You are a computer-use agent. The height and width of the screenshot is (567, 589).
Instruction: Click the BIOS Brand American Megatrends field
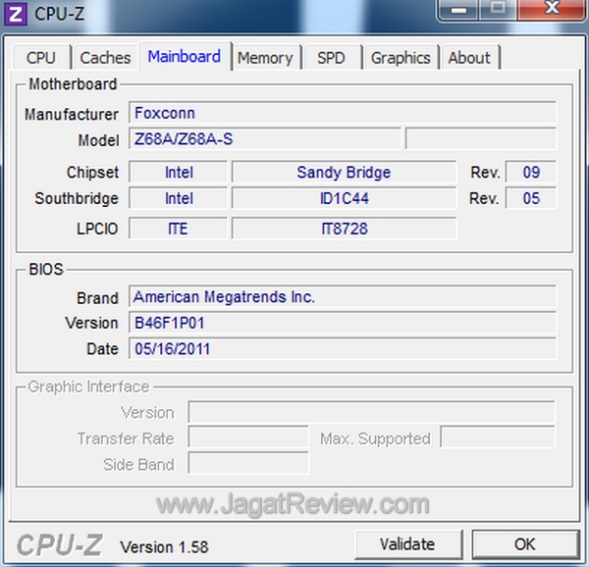(343, 296)
